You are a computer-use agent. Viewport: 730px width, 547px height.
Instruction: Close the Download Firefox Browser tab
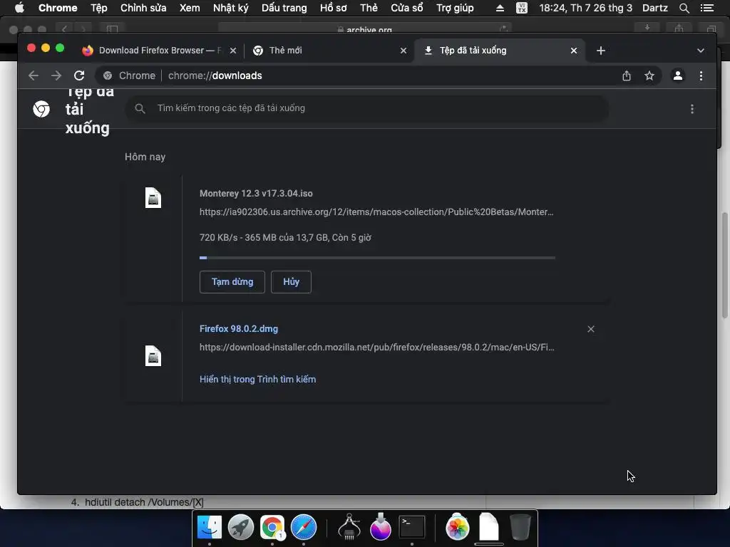[x=233, y=51]
